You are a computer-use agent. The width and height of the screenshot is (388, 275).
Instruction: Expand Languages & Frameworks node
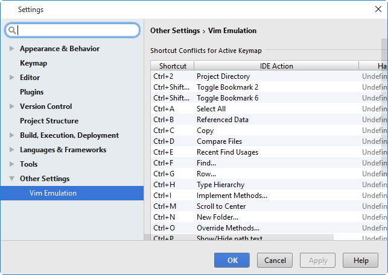click(11, 150)
